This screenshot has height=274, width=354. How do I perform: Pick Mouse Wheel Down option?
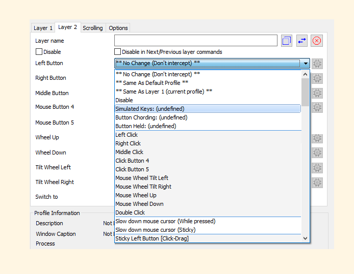click(x=208, y=204)
